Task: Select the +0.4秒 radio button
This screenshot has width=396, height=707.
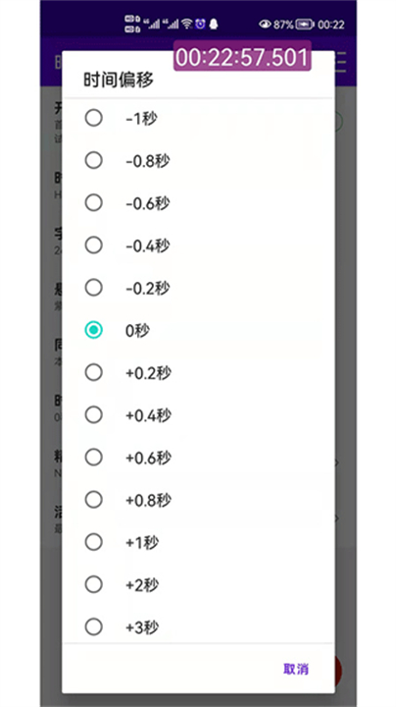Action: pos(198,415)
